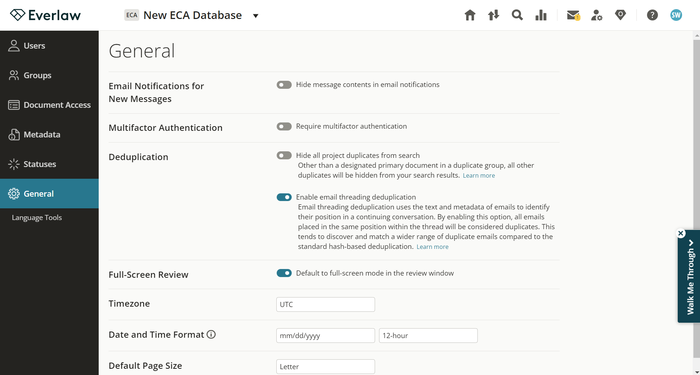
Task: Toggle Hide message contents in email notifications
Action: pyautogui.click(x=284, y=85)
